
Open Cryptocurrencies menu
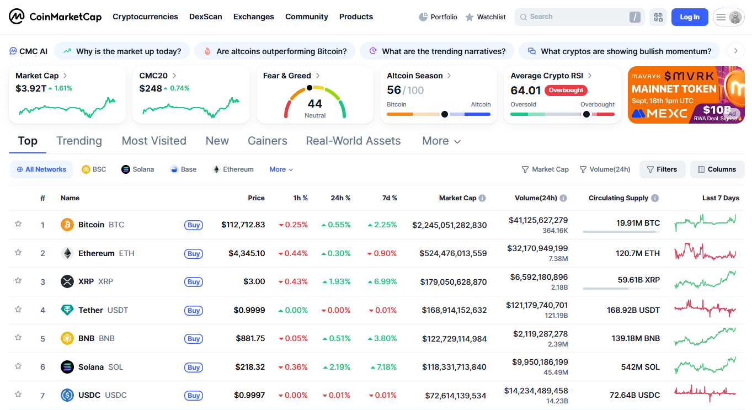(145, 17)
